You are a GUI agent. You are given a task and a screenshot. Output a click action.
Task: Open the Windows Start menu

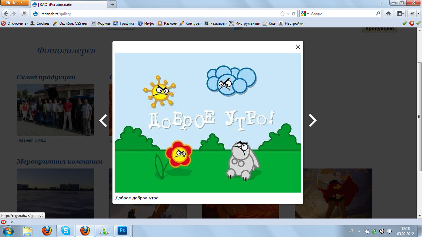(x=8, y=231)
